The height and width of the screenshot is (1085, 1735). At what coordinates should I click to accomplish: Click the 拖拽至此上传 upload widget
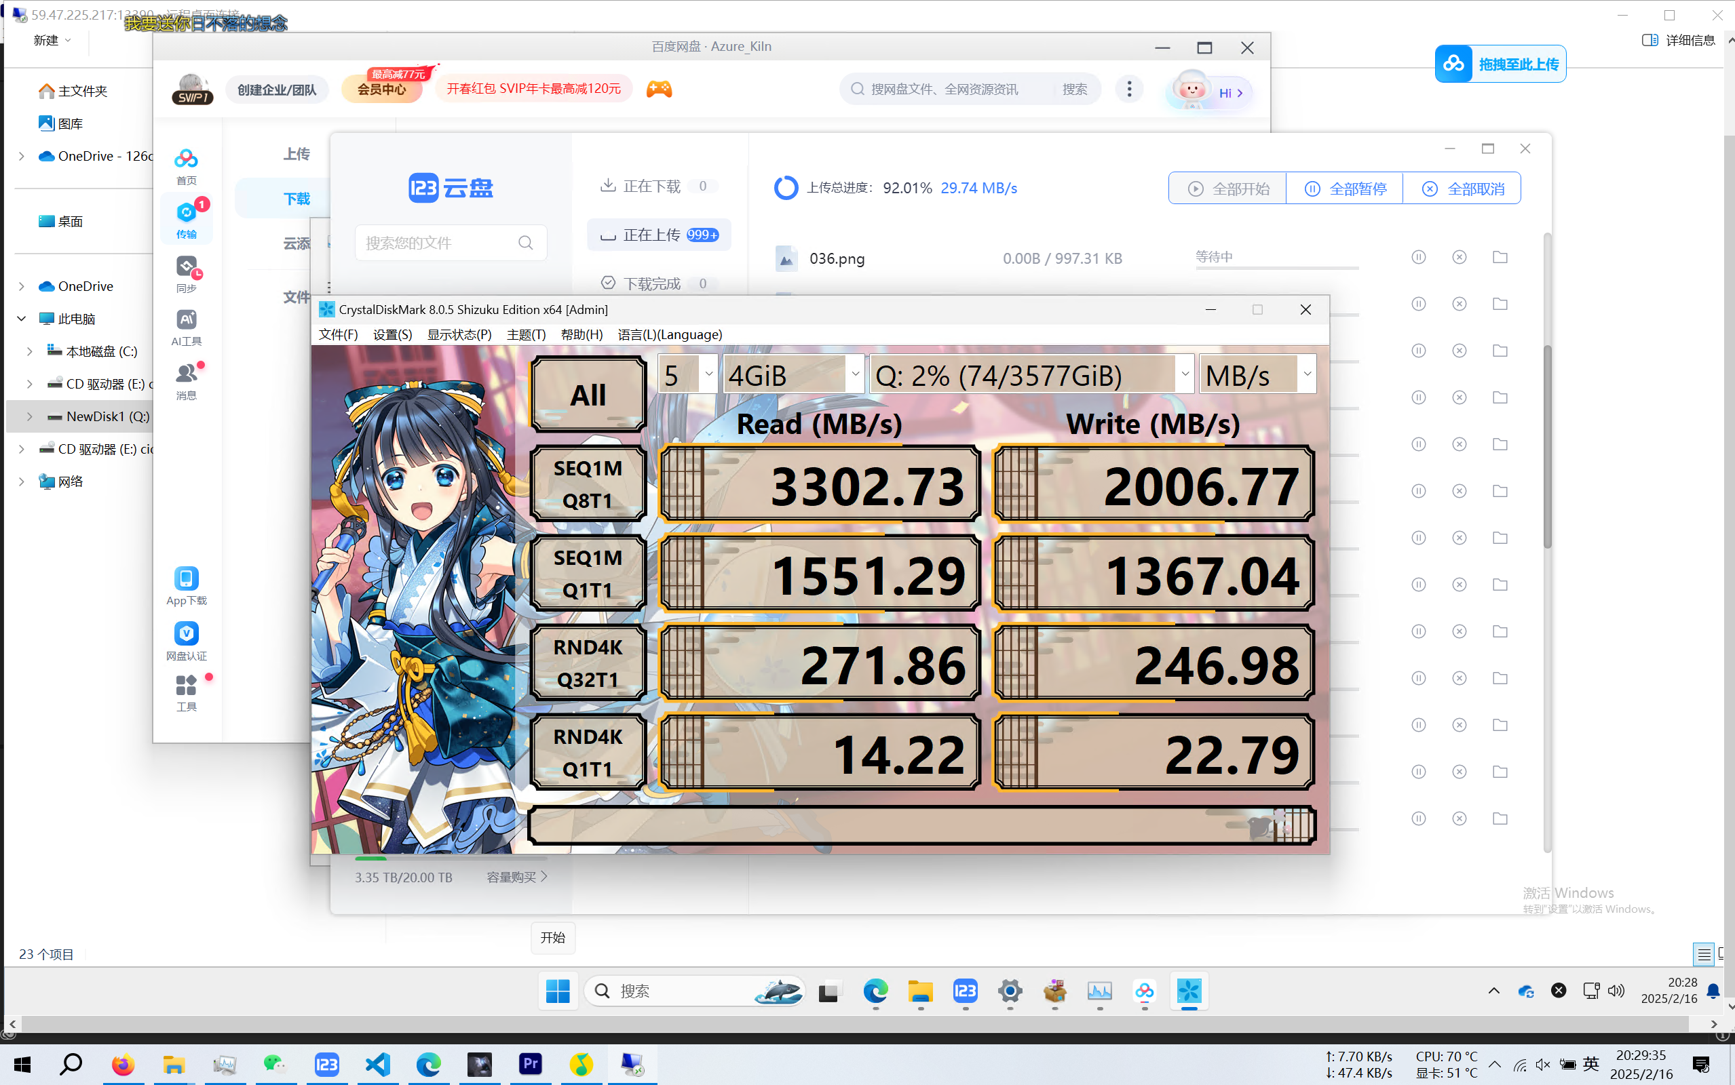point(1500,64)
